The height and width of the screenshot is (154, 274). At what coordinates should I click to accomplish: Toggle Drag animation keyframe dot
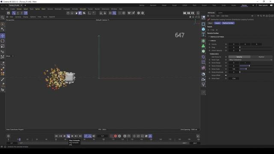(x=209, y=47)
